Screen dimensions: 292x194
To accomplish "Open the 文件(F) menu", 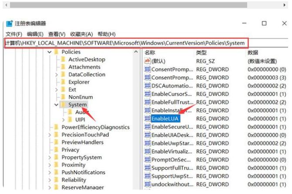I will pos(14,34).
